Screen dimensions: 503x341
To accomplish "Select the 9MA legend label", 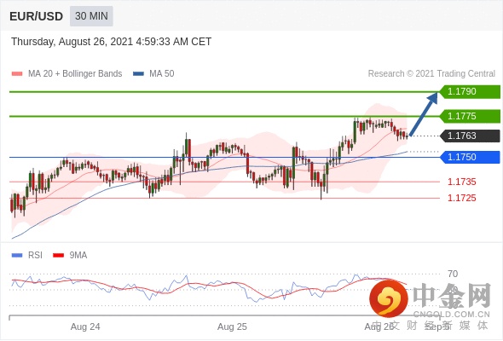I will coord(78,256).
